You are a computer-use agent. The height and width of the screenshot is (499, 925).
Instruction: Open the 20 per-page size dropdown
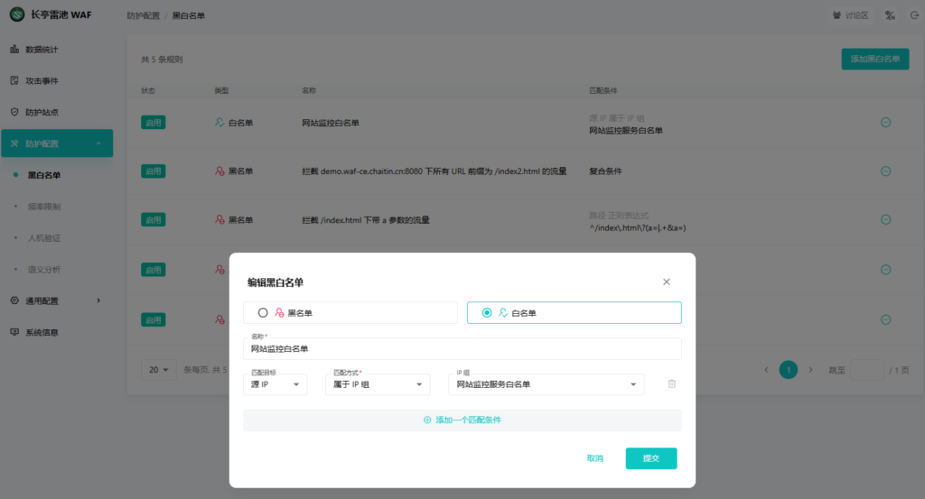159,370
